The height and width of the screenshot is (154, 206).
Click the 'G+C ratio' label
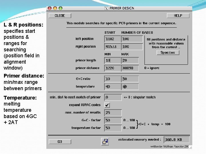(83, 79)
